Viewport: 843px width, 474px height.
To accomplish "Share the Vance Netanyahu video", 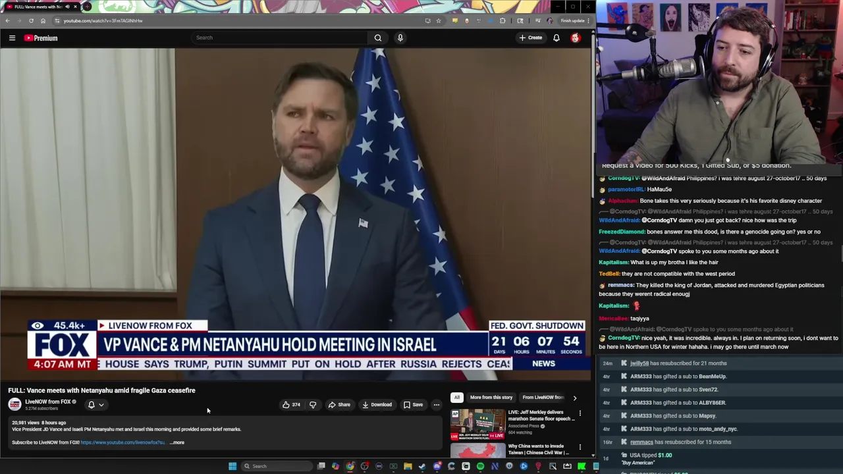I will (x=339, y=405).
